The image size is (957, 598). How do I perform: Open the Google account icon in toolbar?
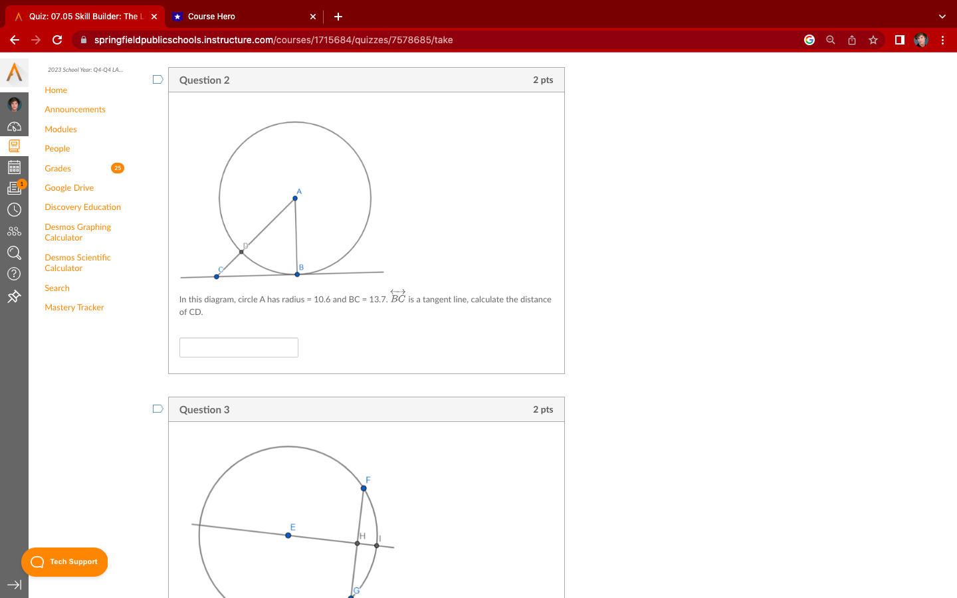coord(809,40)
